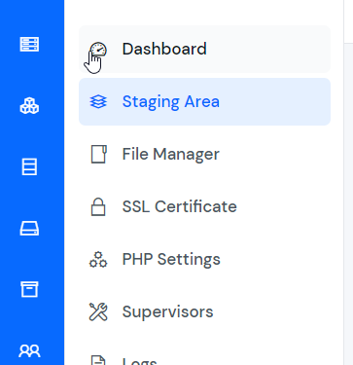Click the SSL Certificate padlock icon

click(x=98, y=206)
